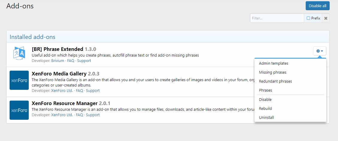This screenshot has height=141, width=338.
Task: Pick the Phrases menu item
Action: pyautogui.click(x=290, y=90)
